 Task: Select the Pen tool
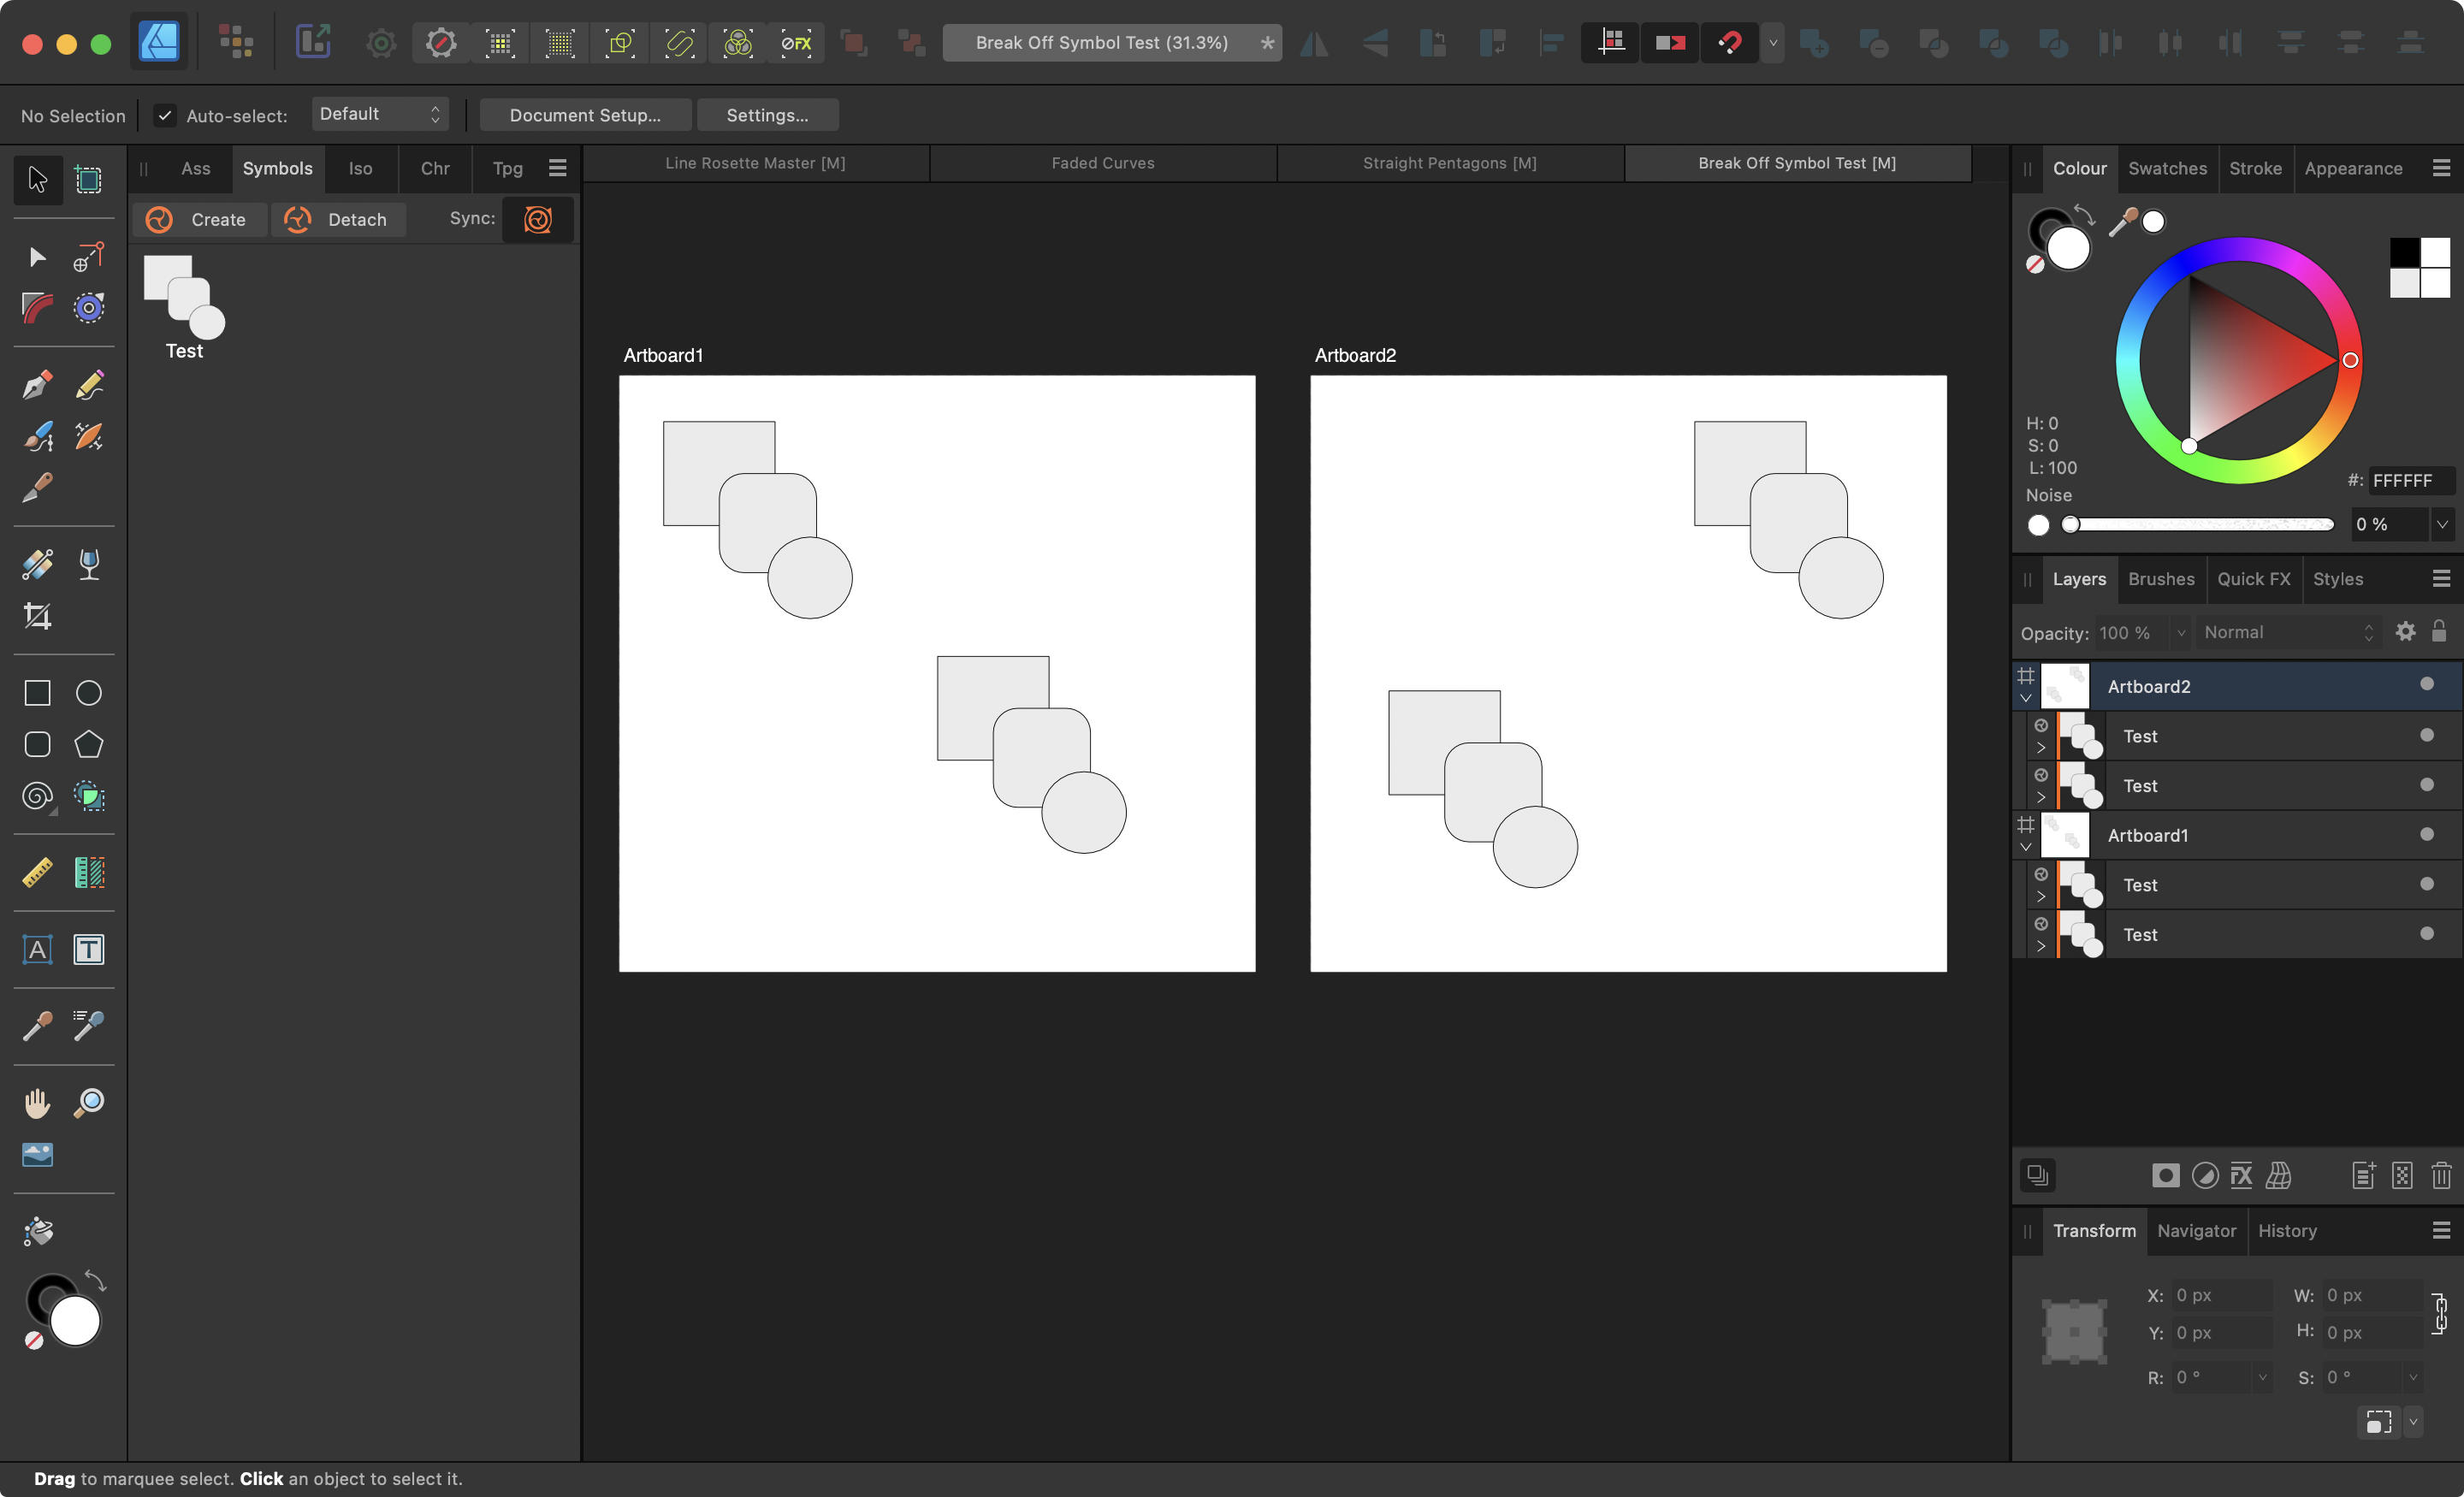click(x=37, y=385)
